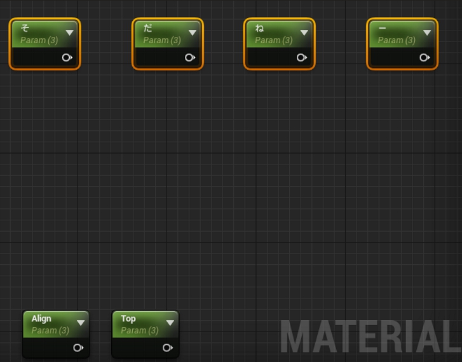The image size is (462, 362).
Task: Click the output pin of Top node
Action: (x=168, y=348)
